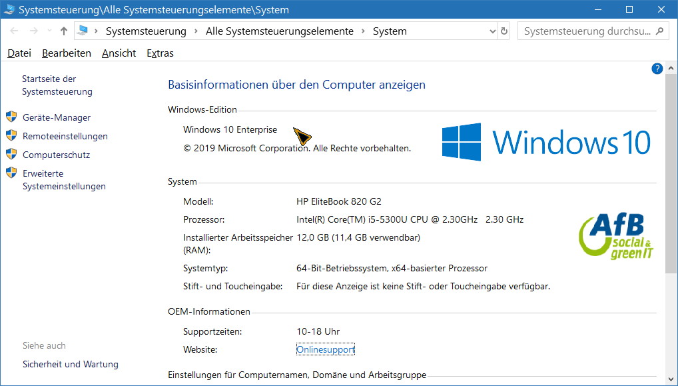Viewport: 678px width, 386px height.
Task: Open the Bearbeiten menu
Action: [67, 53]
